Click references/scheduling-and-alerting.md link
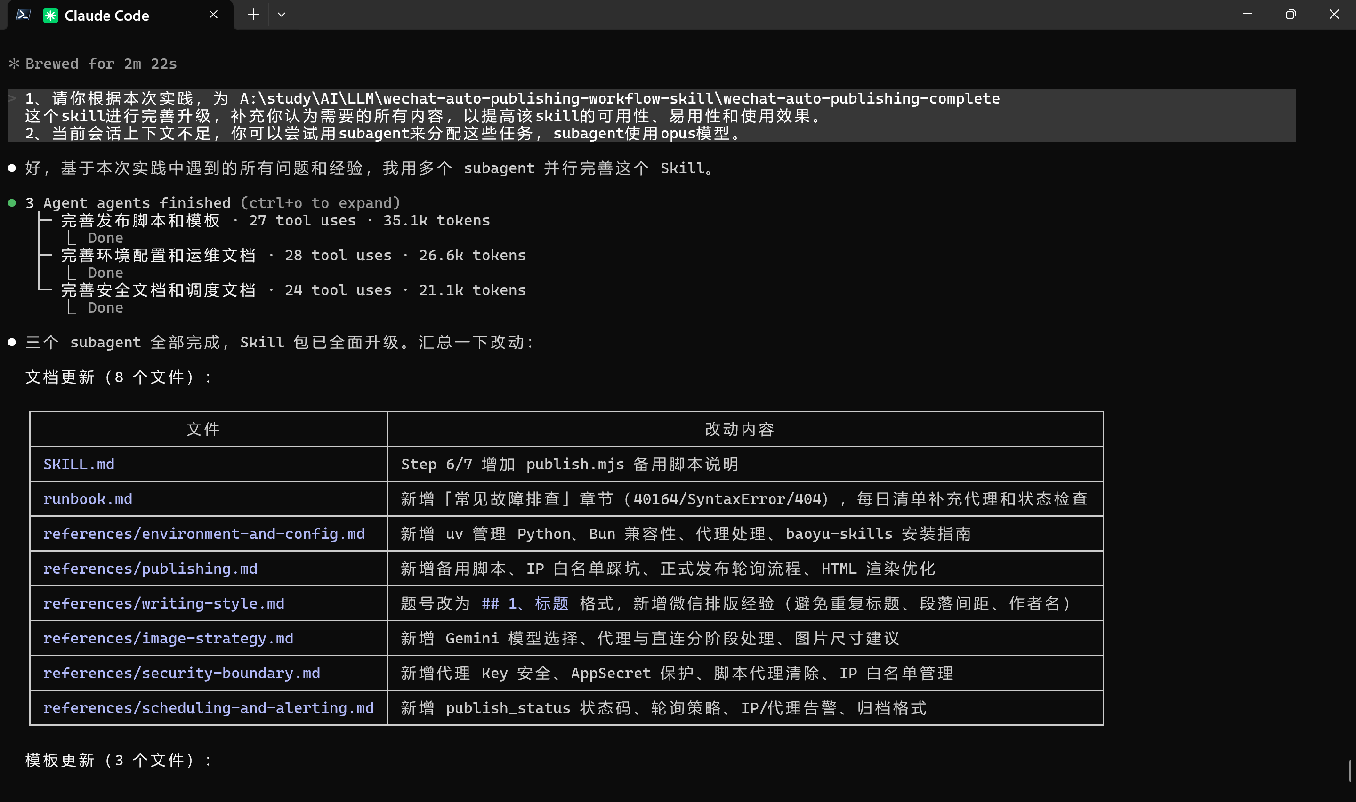 (209, 708)
